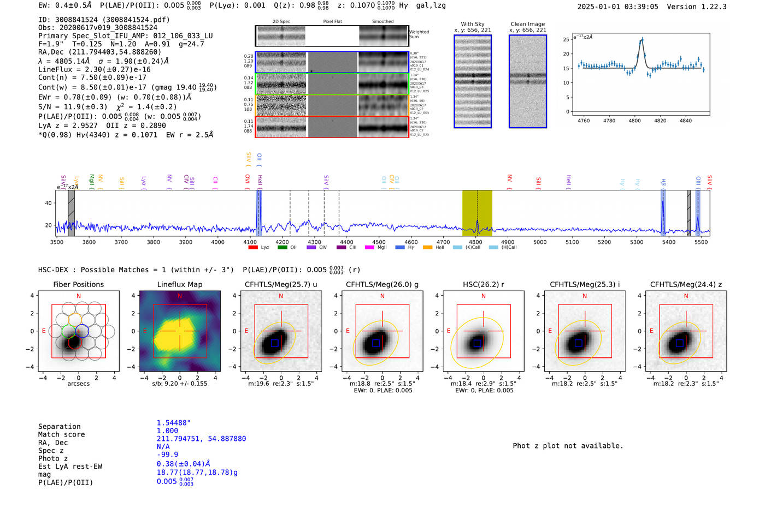Open the CFHTLS/Meg(25.3) i cutout
Screen dimensions: 765x520
point(585,331)
